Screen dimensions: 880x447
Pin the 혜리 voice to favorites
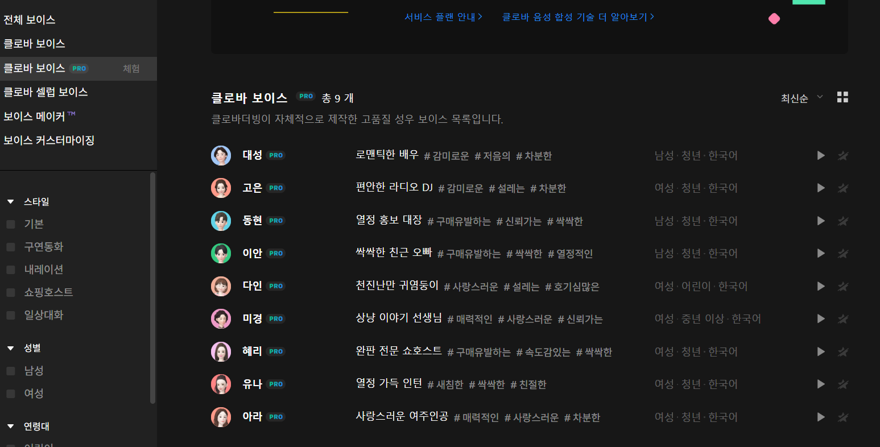(843, 351)
